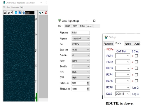Select the Features tab in Setup
Screen dimensions: 143x108
(108, 44)
